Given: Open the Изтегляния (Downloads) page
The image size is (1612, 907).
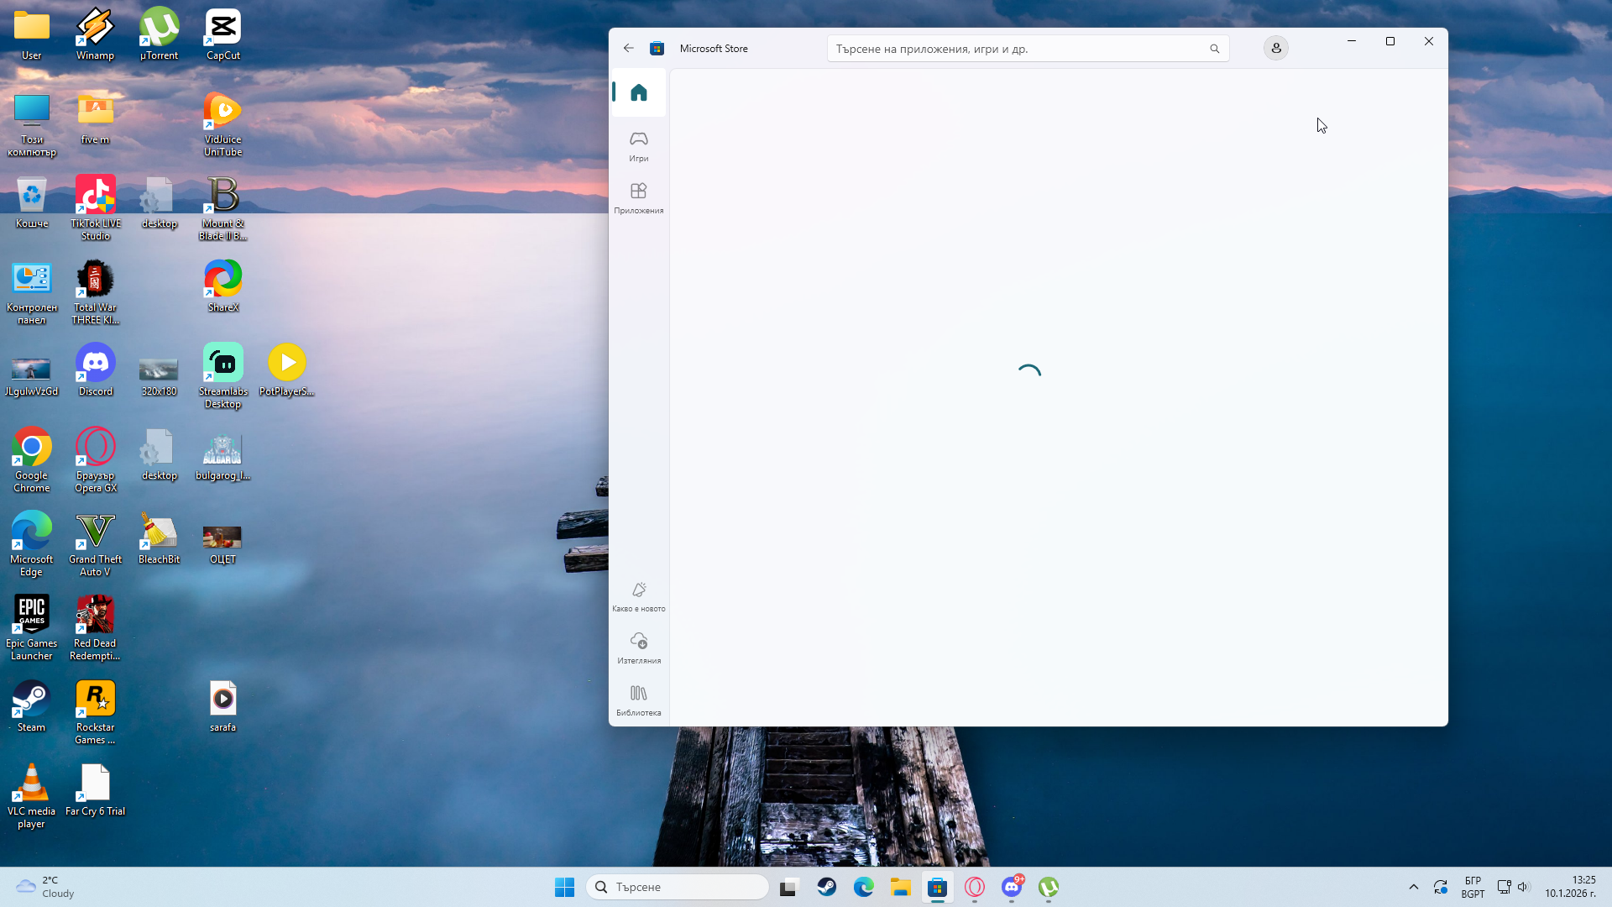Looking at the screenshot, I should pyautogui.click(x=638, y=648).
